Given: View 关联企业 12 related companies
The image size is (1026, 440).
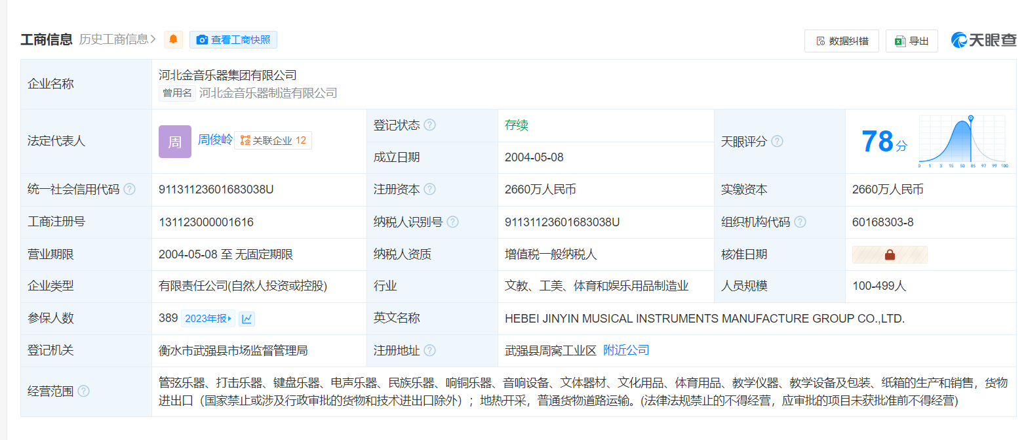Looking at the screenshot, I should 273,140.
